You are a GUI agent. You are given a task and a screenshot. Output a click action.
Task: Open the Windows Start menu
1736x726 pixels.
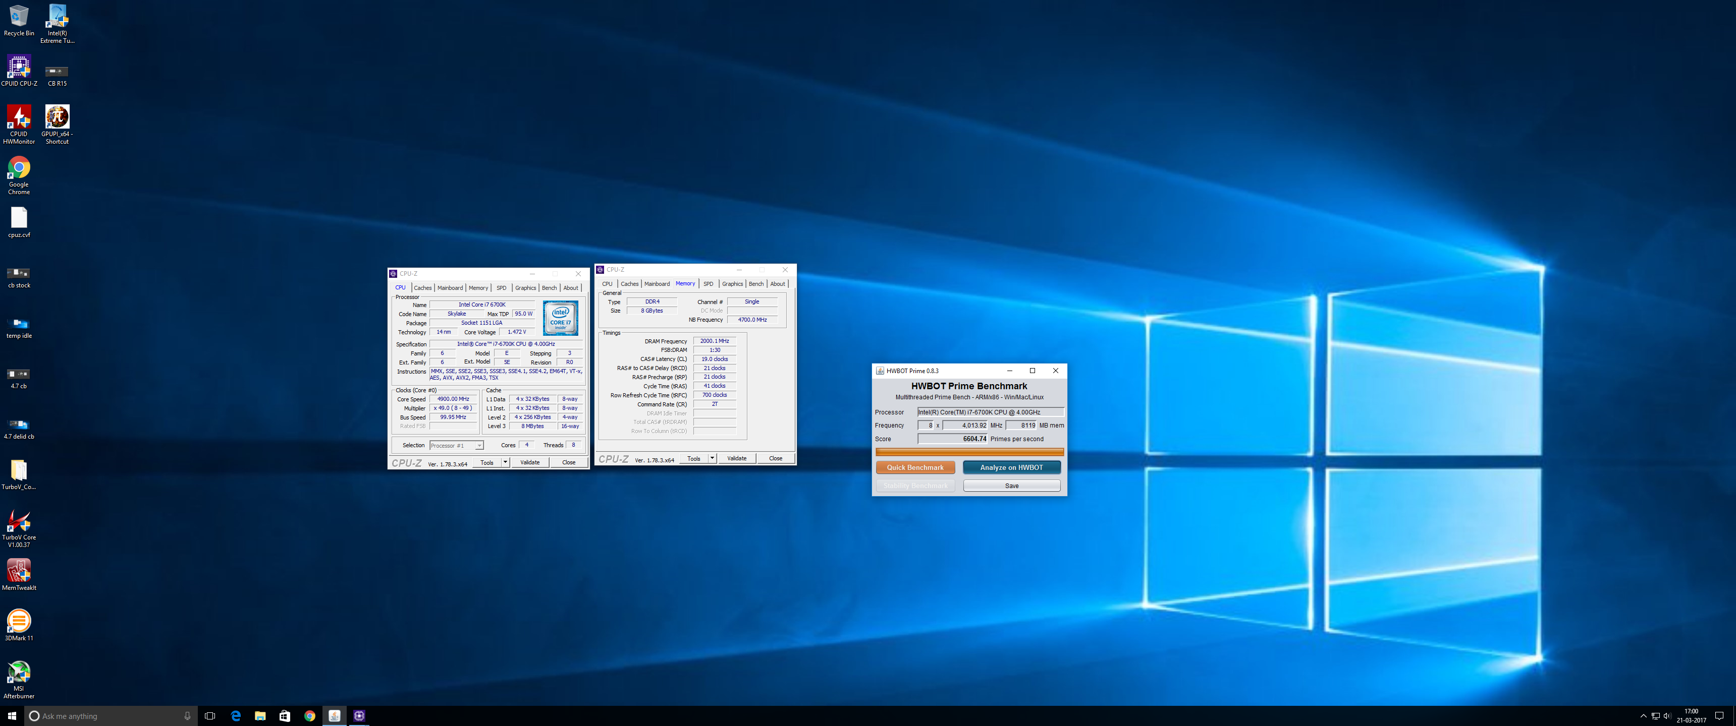click(12, 716)
